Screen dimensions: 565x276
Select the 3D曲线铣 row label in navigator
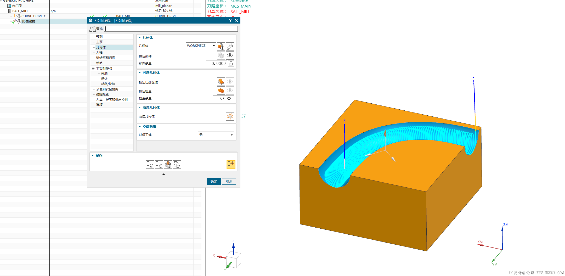point(28,21)
